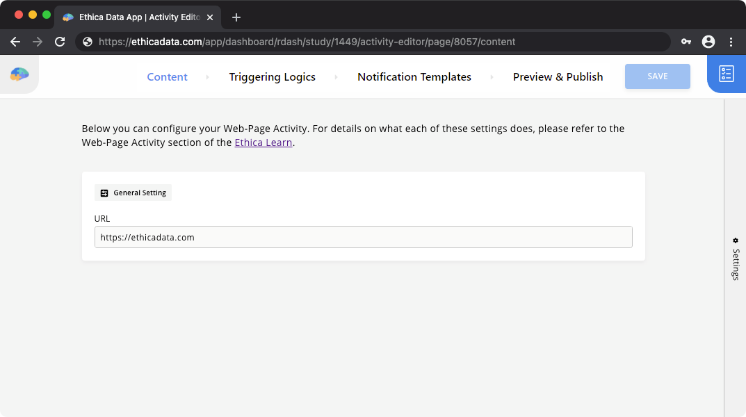Click the site info globe icon
This screenshot has height=417, width=746.
(x=88, y=42)
